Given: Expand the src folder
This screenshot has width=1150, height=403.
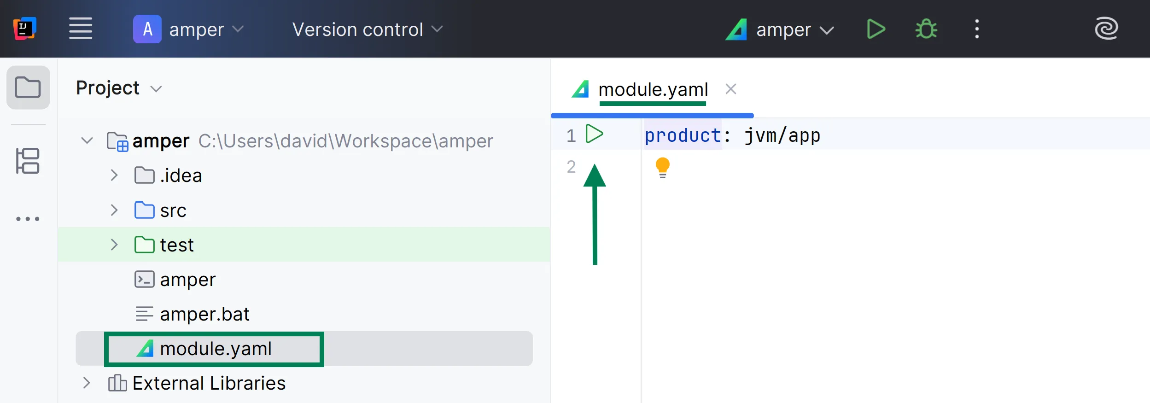Looking at the screenshot, I should (x=114, y=210).
